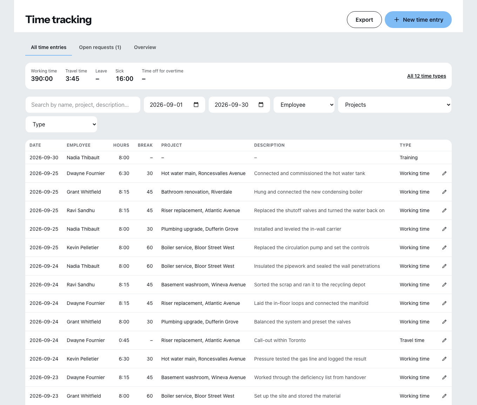Switch to All time entries tab

pyautogui.click(x=48, y=47)
